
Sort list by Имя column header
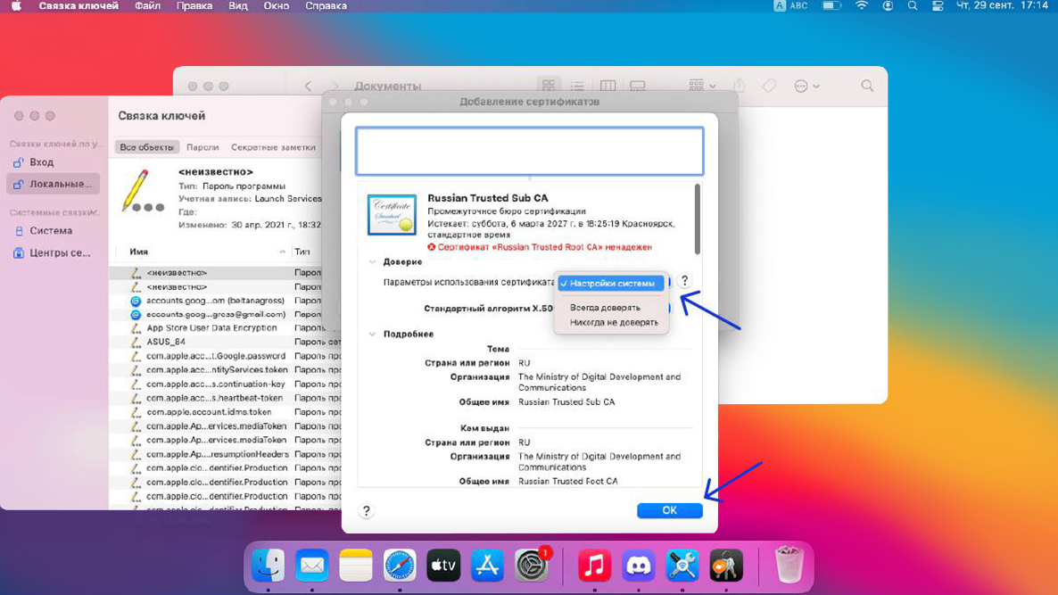pyautogui.click(x=139, y=252)
